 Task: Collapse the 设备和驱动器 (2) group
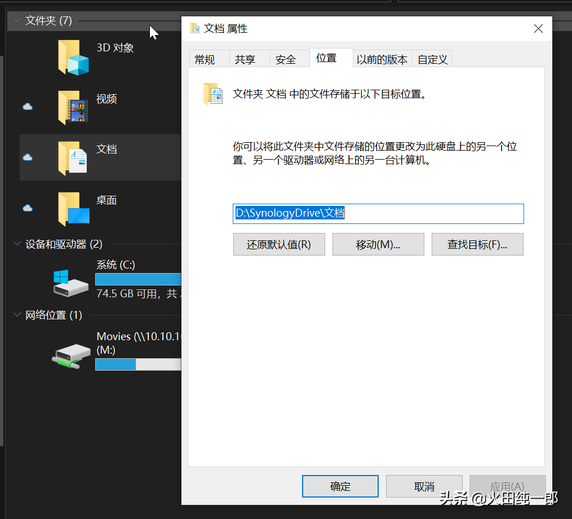pos(17,244)
